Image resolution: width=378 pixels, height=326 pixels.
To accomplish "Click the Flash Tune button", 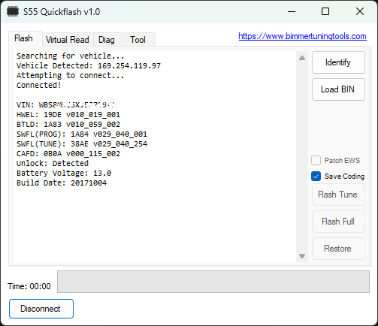I will click(338, 195).
